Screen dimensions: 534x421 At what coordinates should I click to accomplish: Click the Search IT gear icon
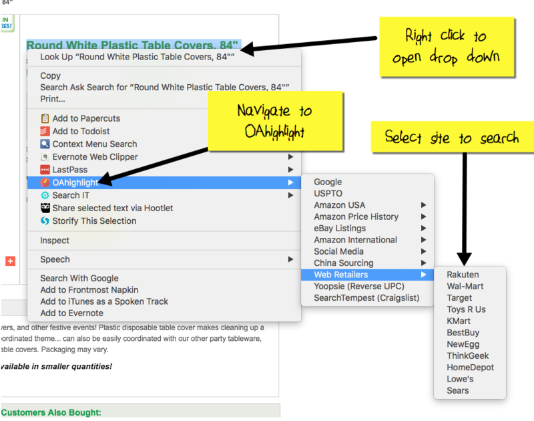tap(45, 195)
